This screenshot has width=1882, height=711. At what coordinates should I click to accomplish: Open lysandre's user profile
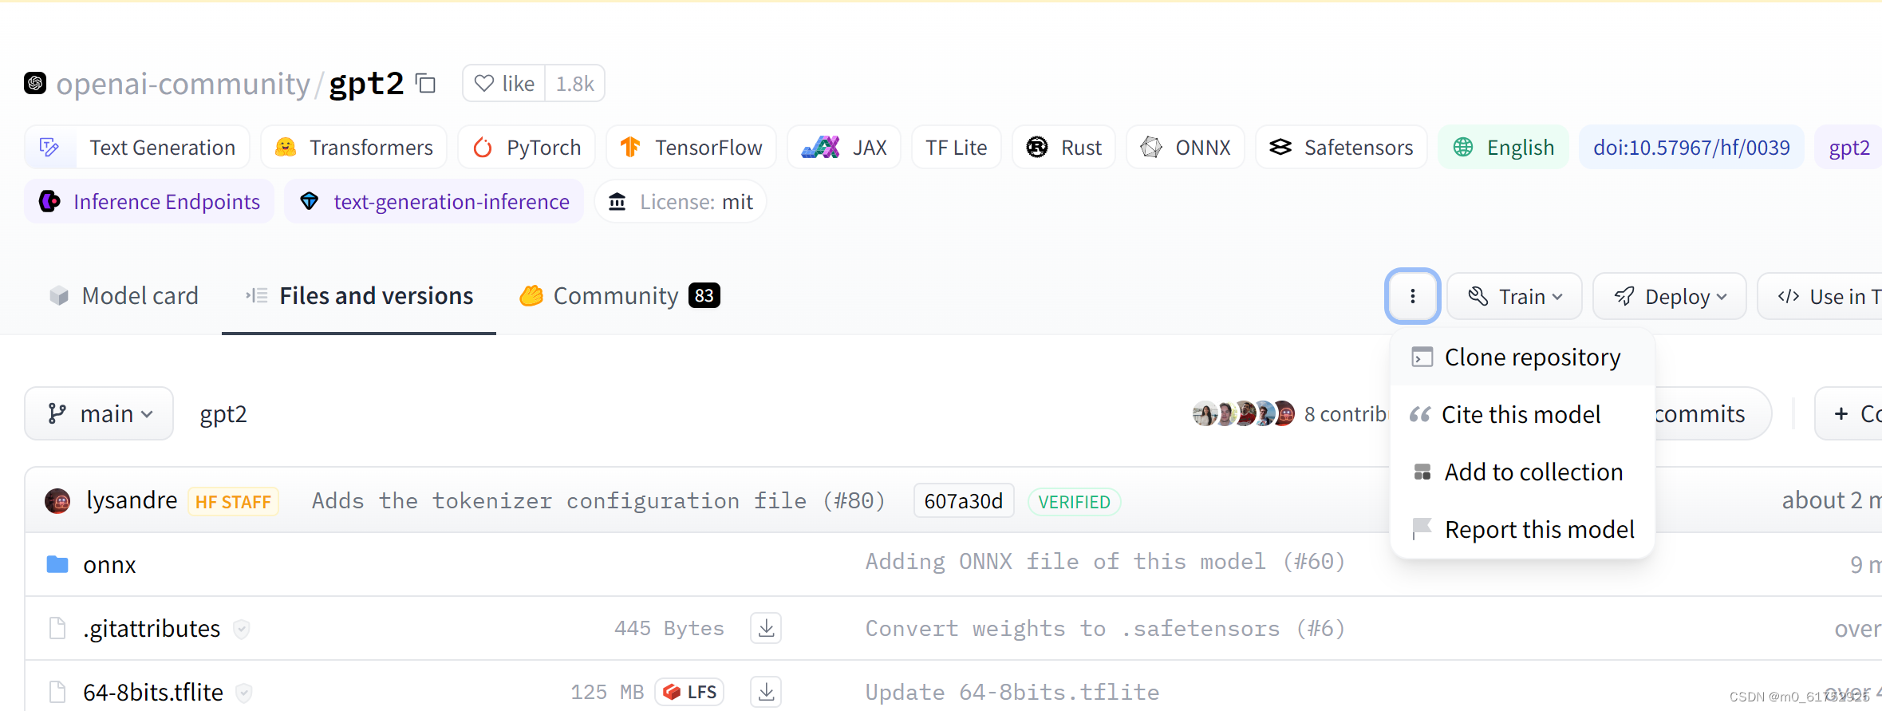coord(132,500)
